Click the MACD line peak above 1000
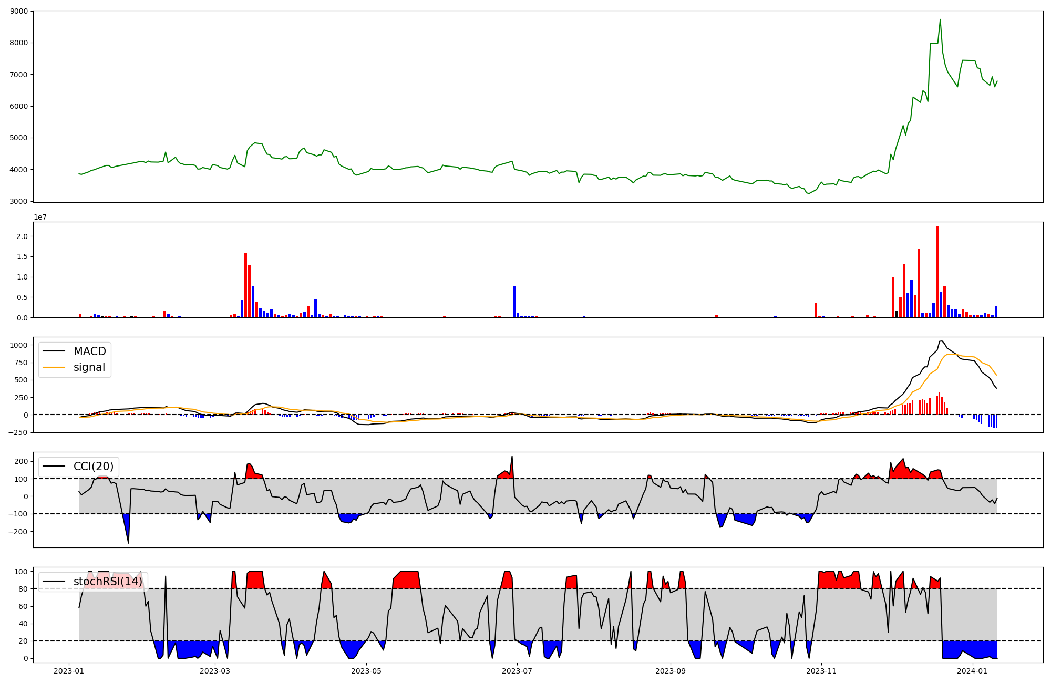The width and height of the screenshot is (1051, 683). coord(941,341)
